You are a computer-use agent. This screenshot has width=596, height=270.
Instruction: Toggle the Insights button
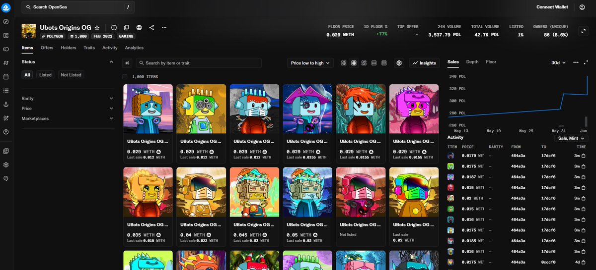point(424,63)
